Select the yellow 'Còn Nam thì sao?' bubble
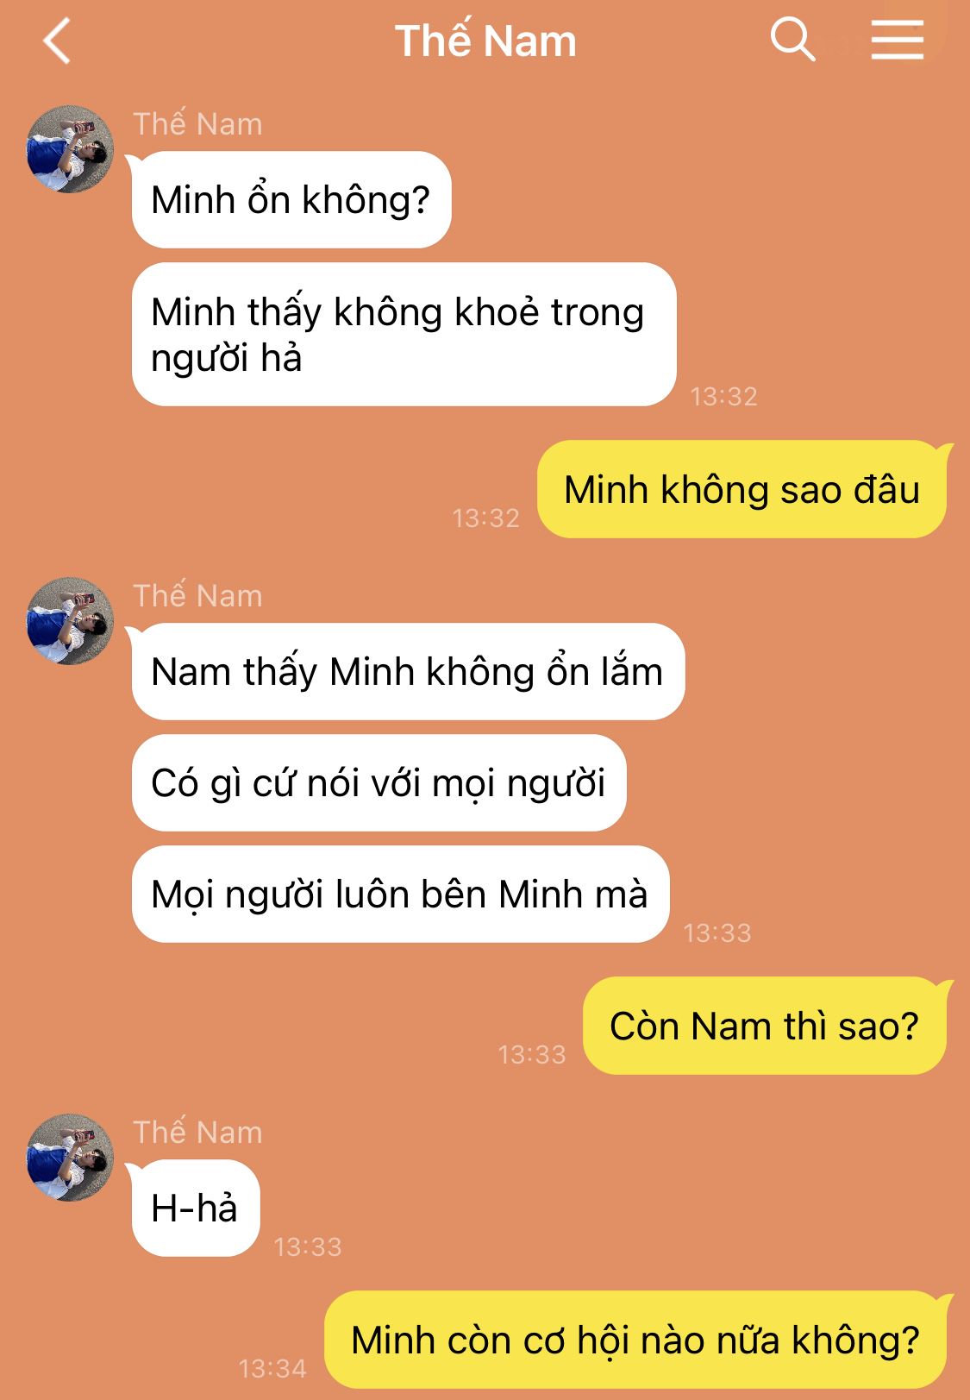970x1400 pixels. 764,1026
